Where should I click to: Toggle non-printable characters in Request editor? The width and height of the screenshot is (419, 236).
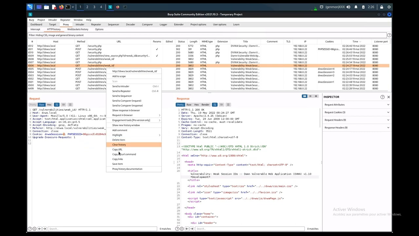(x=64, y=105)
